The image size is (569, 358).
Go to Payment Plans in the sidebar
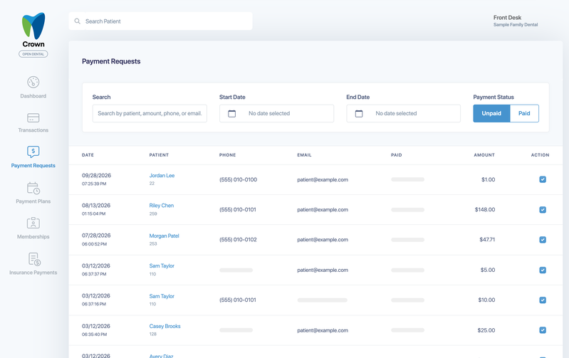(x=33, y=201)
